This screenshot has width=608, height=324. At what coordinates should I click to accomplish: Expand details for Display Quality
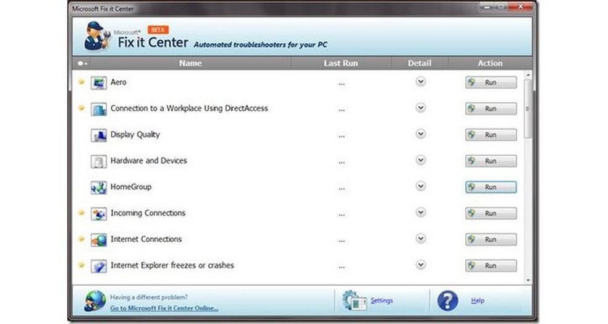tap(421, 134)
